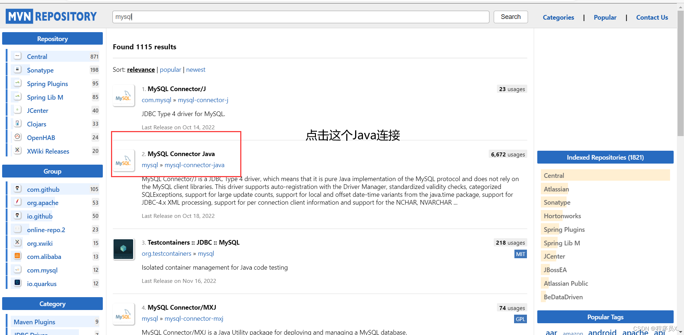Click the JCenter repository icon
This screenshot has height=335, width=684.
pyautogui.click(x=17, y=110)
